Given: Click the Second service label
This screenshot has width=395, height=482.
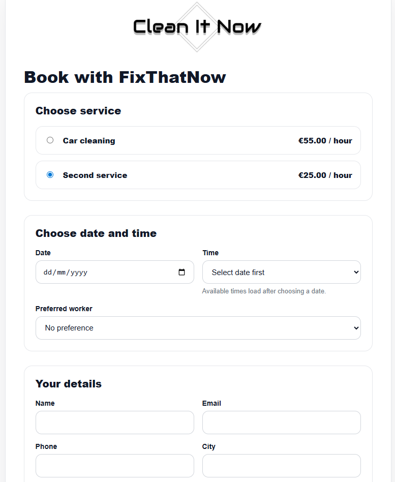Looking at the screenshot, I should click(x=95, y=175).
